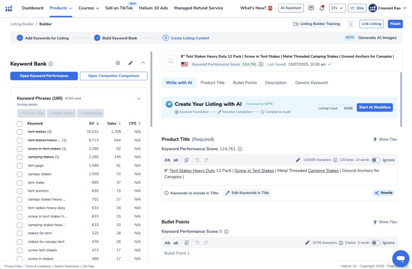Switch to the Bullet Points tab
412x269 pixels.
245,83
